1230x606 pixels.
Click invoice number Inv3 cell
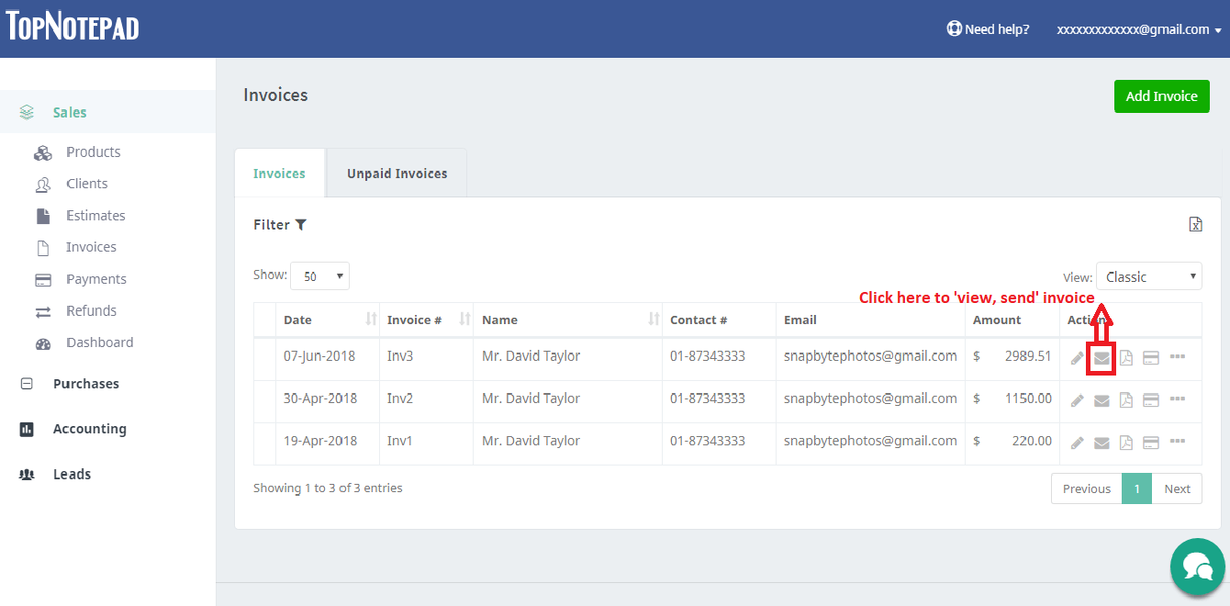point(426,358)
